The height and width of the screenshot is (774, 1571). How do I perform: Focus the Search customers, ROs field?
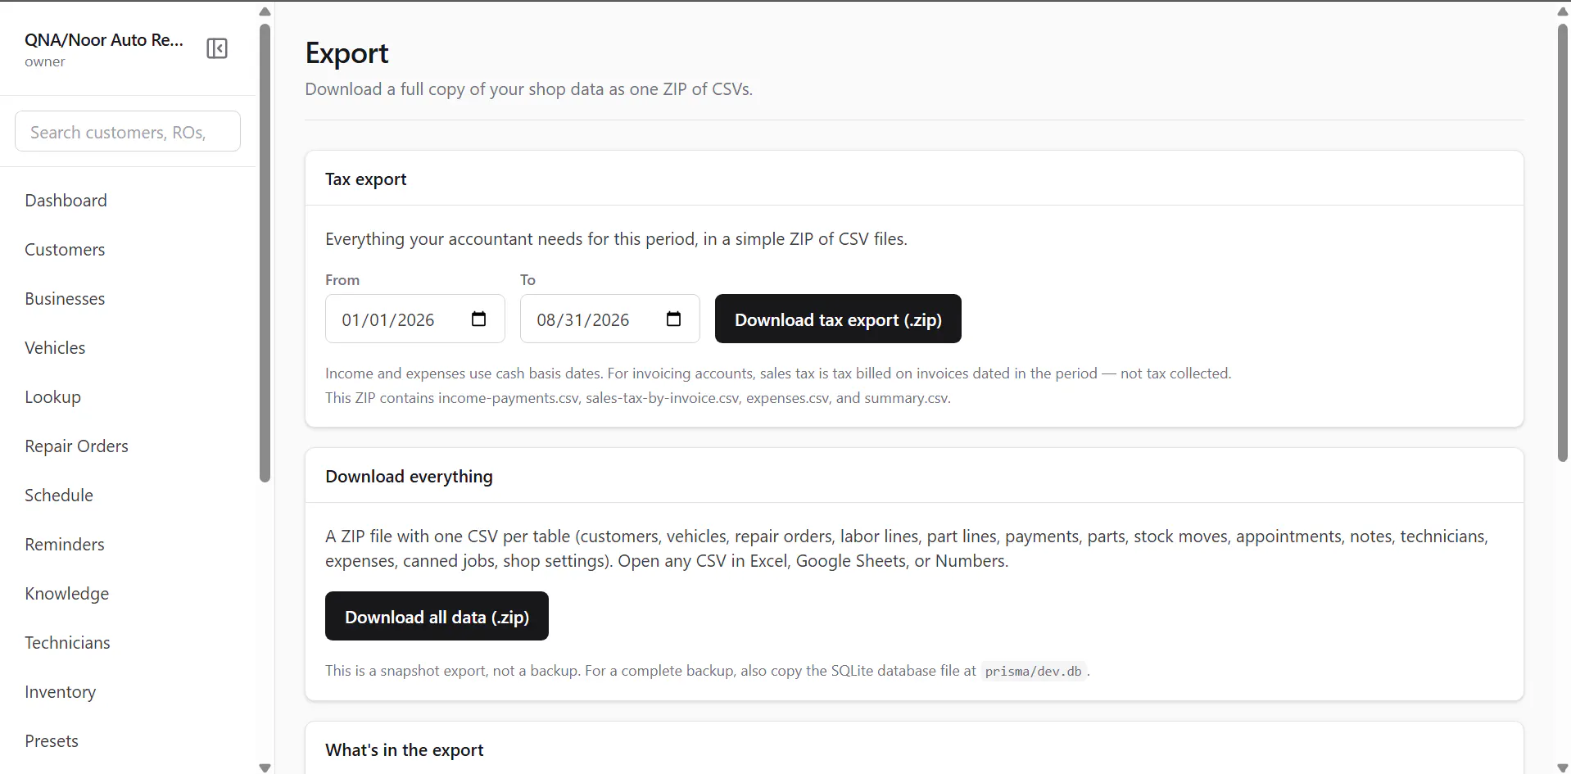click(x=128, y=131)
